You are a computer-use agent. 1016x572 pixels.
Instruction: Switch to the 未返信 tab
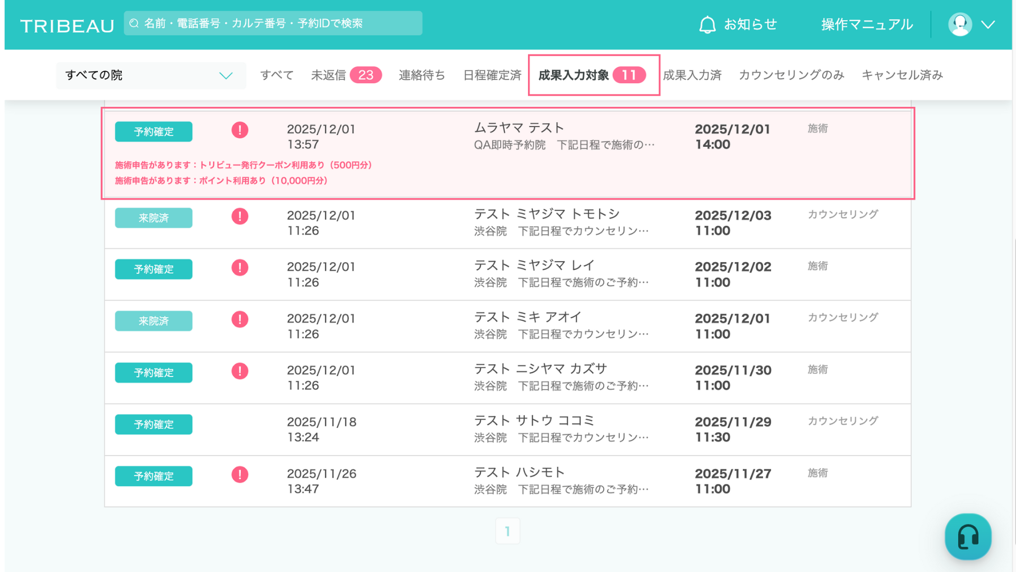346,75
